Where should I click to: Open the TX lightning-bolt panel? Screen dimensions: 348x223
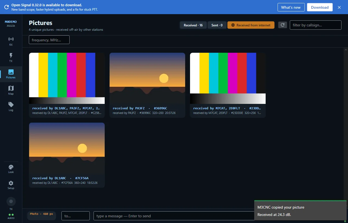pos(11,58)
